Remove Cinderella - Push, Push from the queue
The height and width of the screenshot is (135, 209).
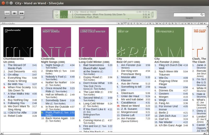[x=149, y=17]
